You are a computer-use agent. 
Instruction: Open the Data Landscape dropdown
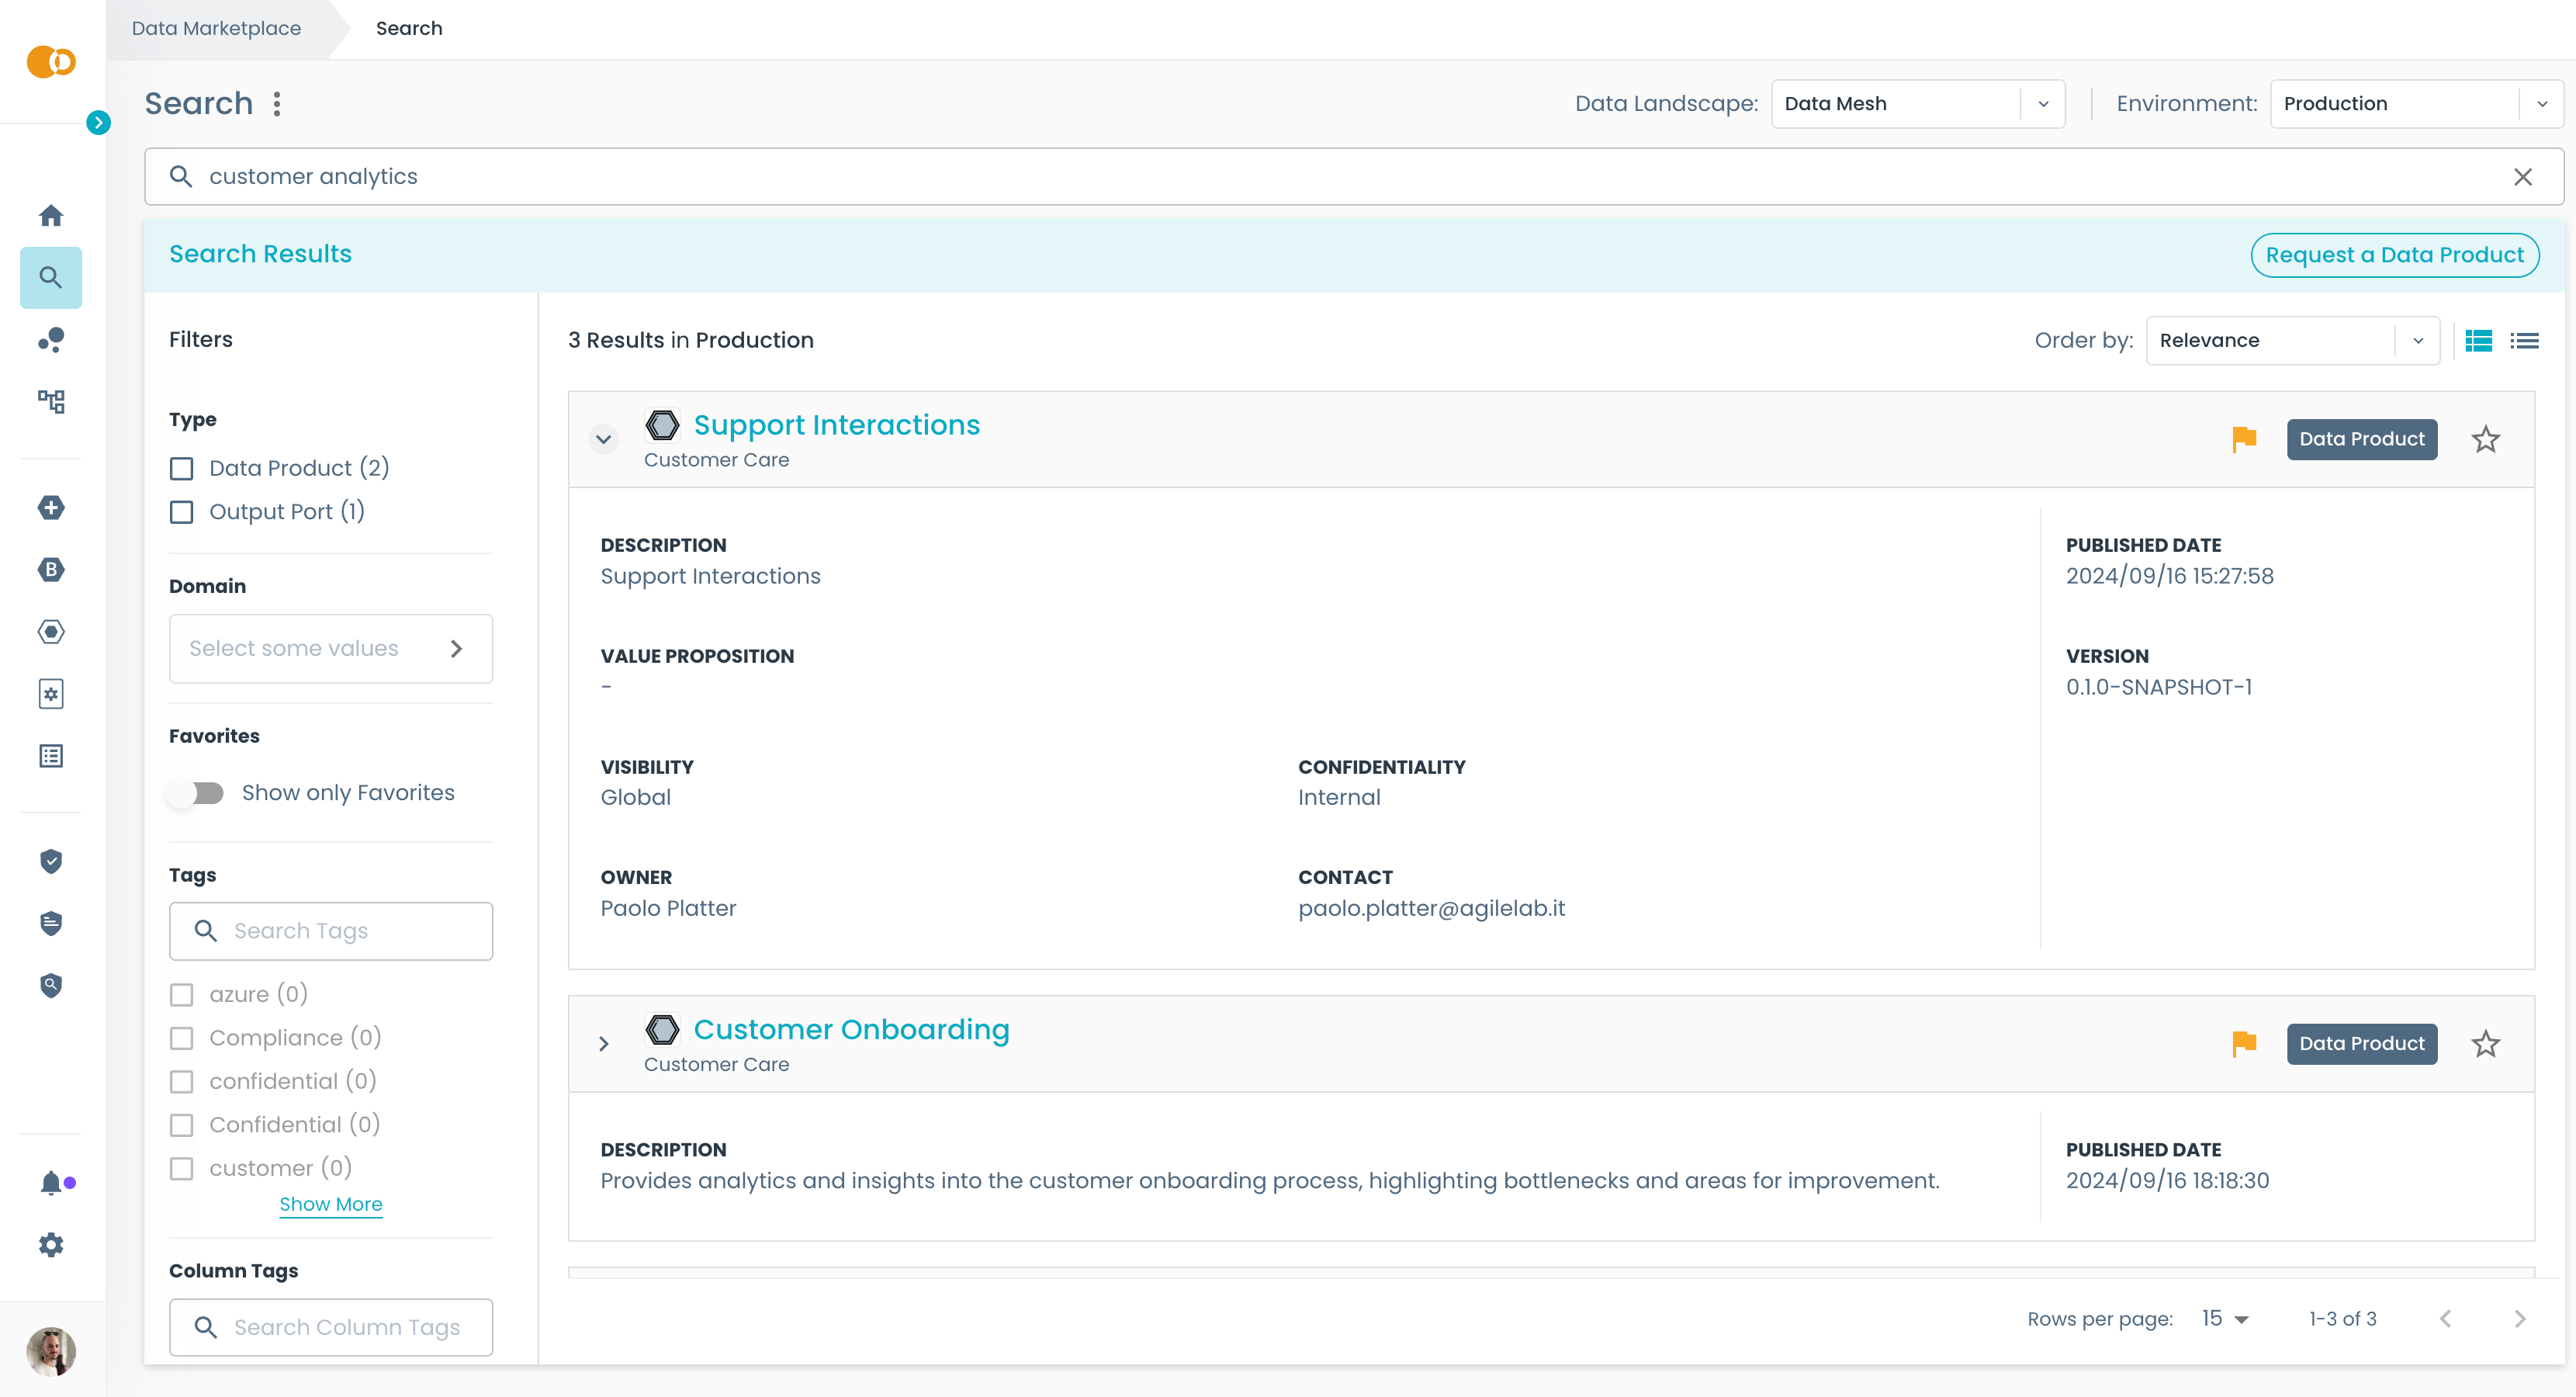coord(1917,104)
